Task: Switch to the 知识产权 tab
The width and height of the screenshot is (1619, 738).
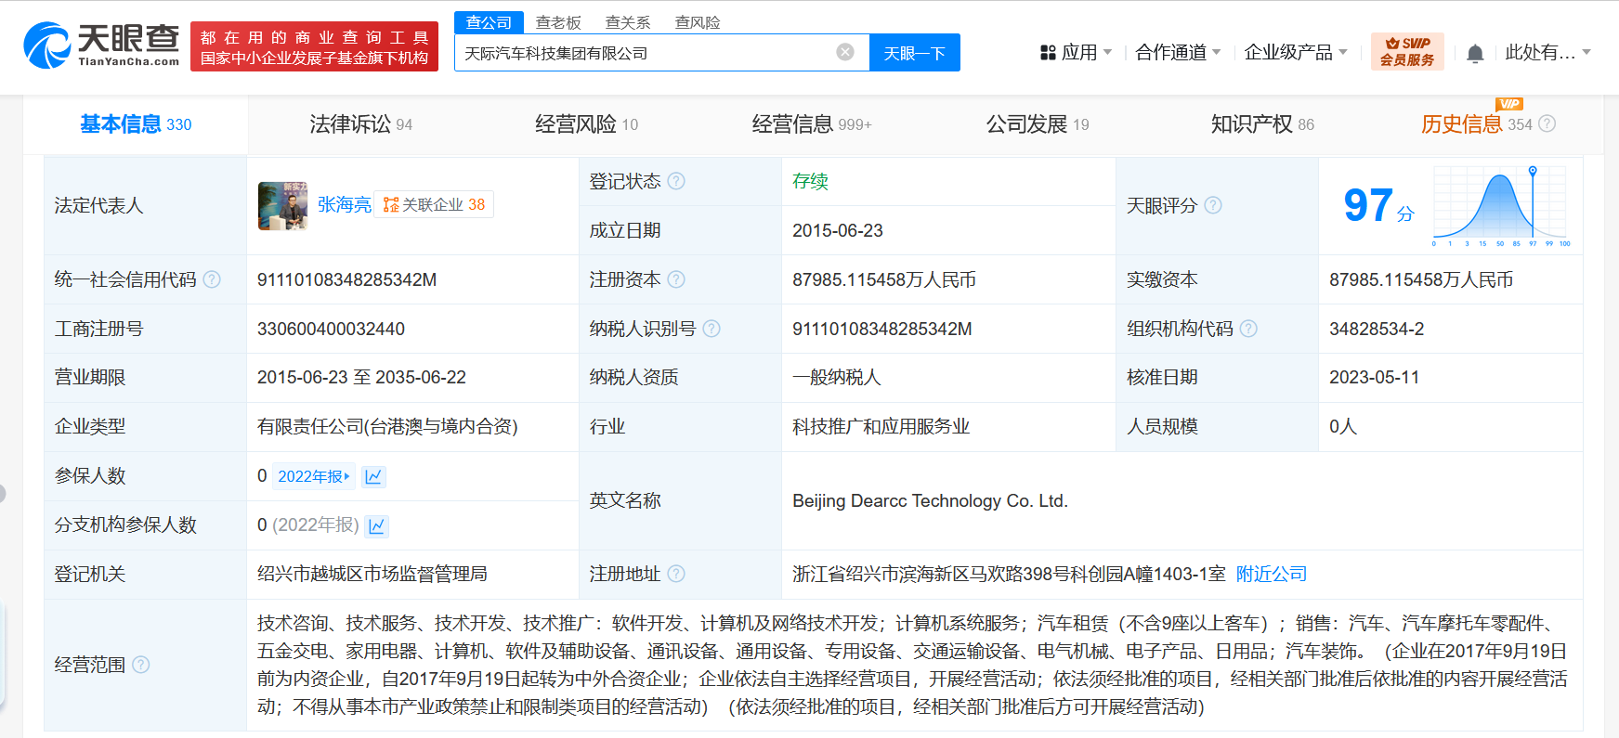Action: tap(1261, 124)
